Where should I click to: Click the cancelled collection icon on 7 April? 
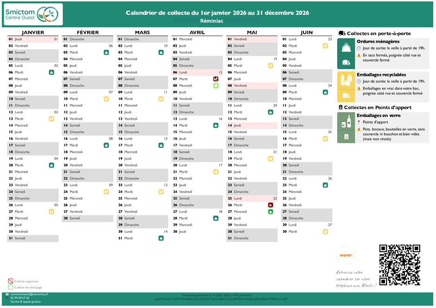(216, 79)
